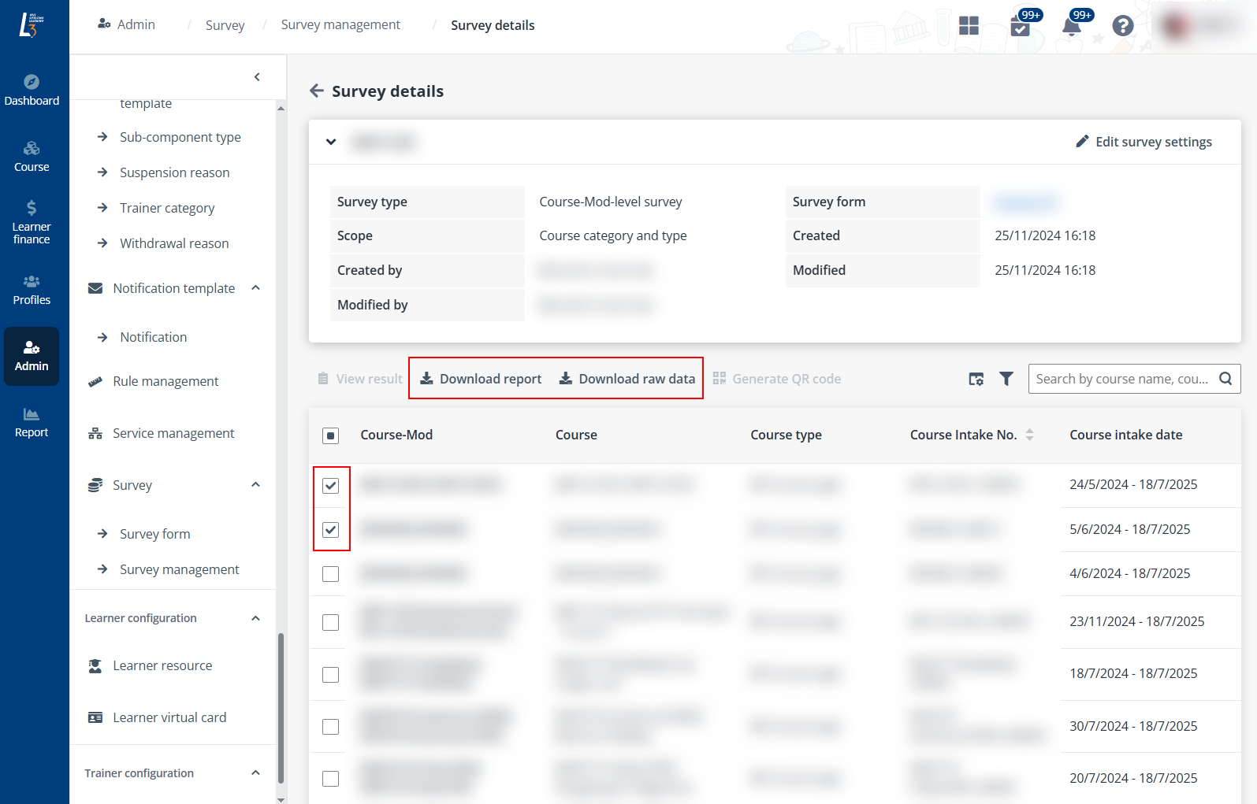Viewport: 1257px width, 804px height.
Task: Click the back arrow beside Survey details
Action: click(x=317, y=91)
